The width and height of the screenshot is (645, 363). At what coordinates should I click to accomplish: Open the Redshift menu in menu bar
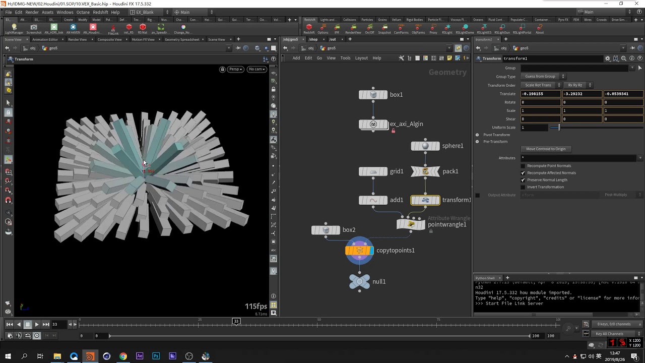coord(100,12)
